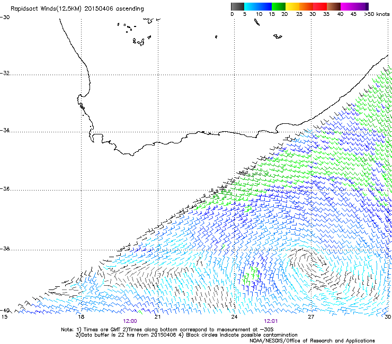This screenshot has width=392, height=344.
Task: Pick the green 15-20 knots legend segment
Action: click(x=279, y=6)
